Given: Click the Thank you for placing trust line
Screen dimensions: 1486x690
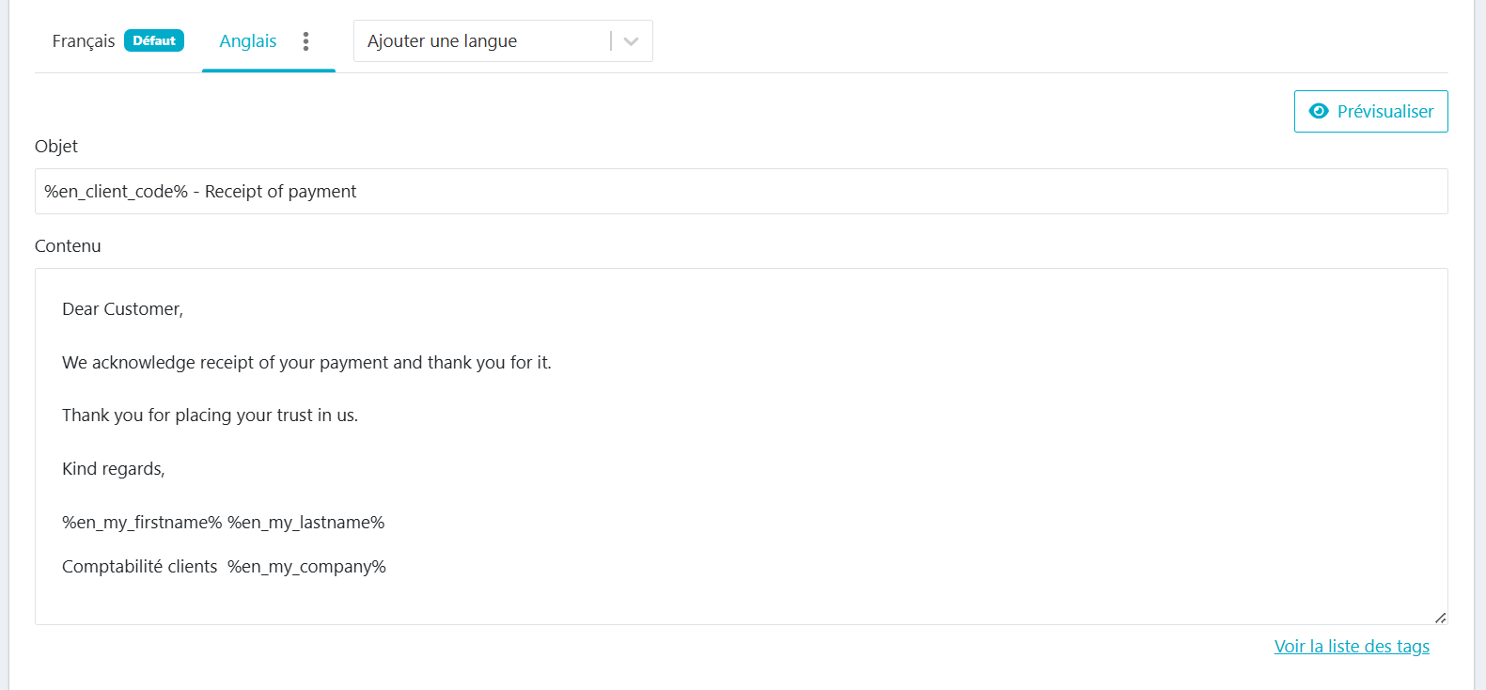Looking at the screenshot, I should coord(210,416).
